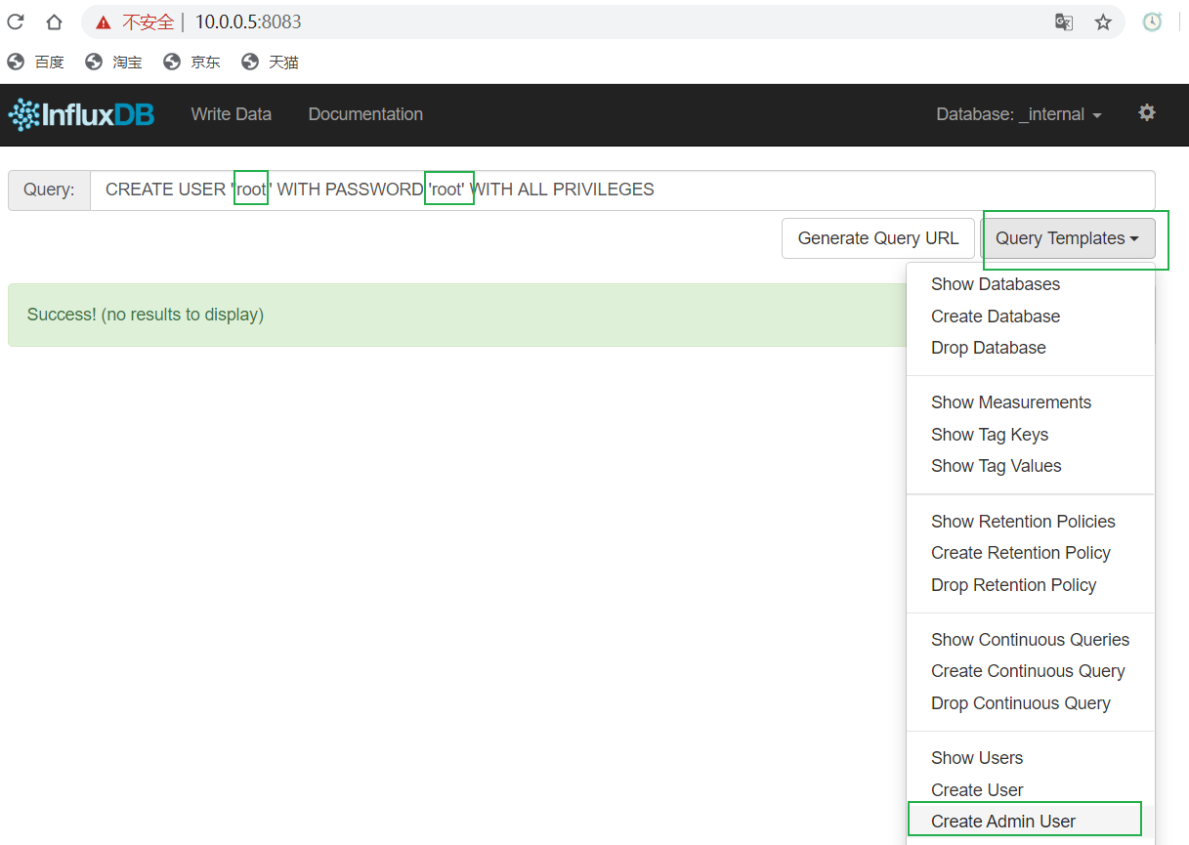Choose Create Continuous Query template

pos(1028,671)
